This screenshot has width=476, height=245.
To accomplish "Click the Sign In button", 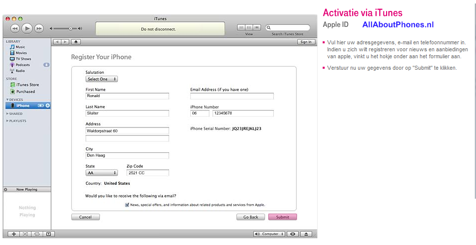I will [306, 42].
